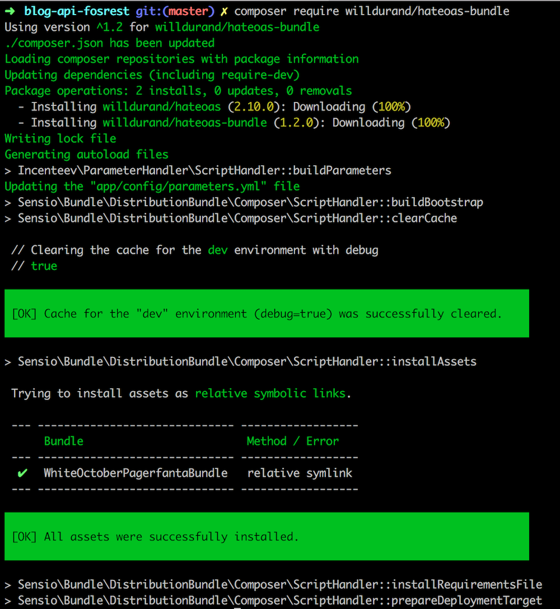Click the yellow dirty-state X in prompt

[224, 12]
